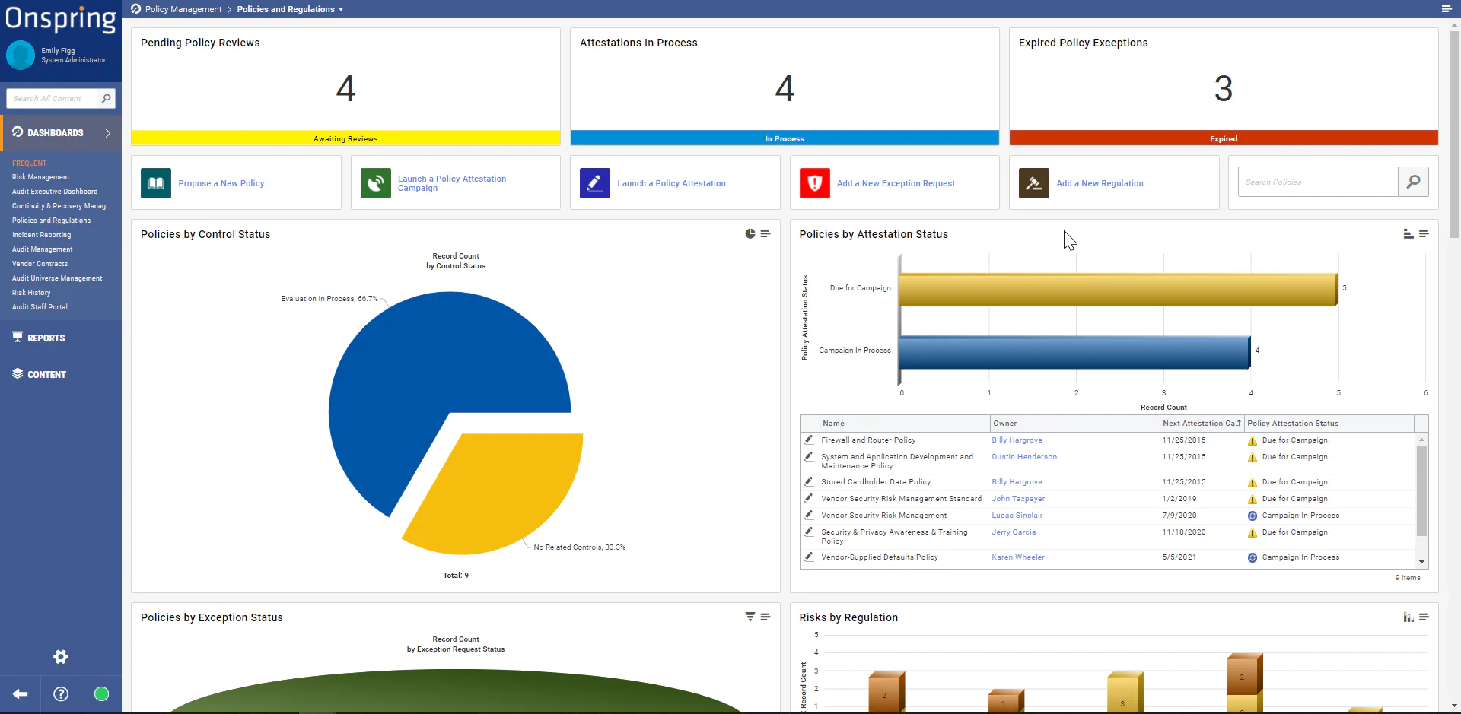Open owner Dustin Henderson link

tap(1024, 457)
